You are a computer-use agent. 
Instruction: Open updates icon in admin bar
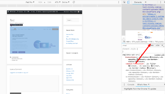point(25,12)
